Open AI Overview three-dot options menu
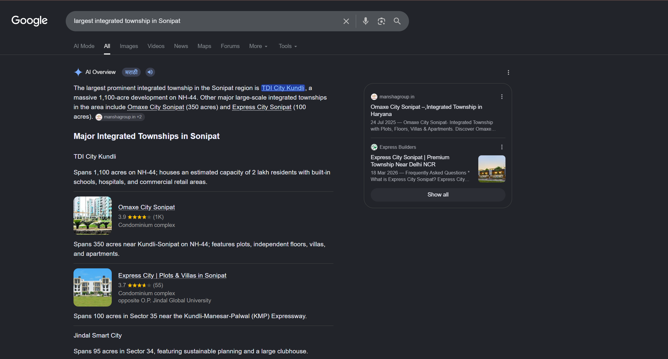 point(508,72)
